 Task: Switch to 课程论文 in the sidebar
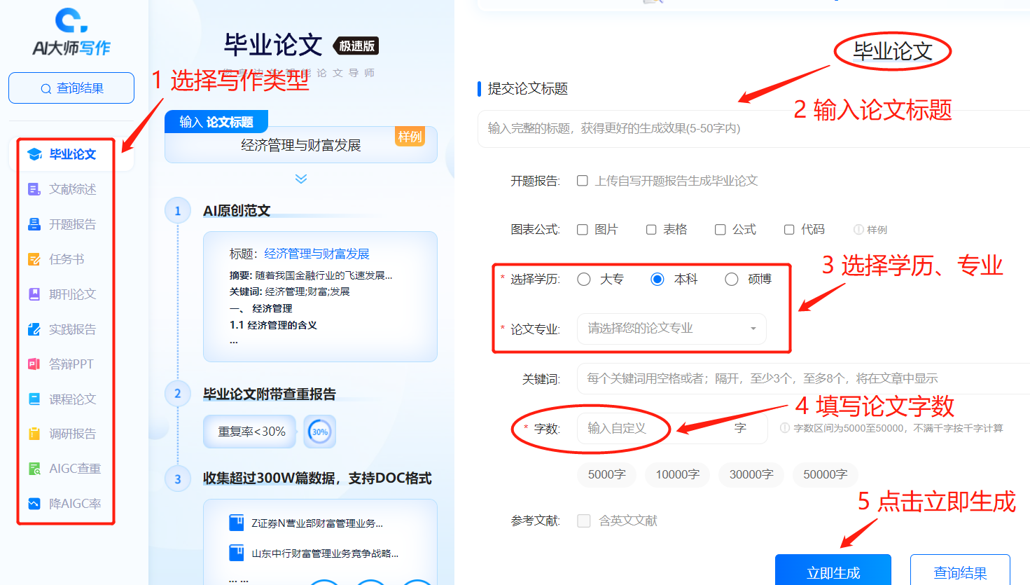72,399
